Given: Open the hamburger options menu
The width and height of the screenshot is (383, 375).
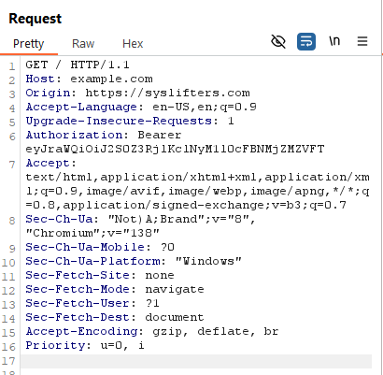Looking at the screenshot, I should click(362, 41).
